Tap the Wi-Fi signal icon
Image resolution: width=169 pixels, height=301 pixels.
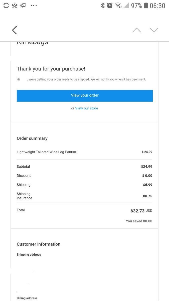pyautogui.click(x=118, y=6)
